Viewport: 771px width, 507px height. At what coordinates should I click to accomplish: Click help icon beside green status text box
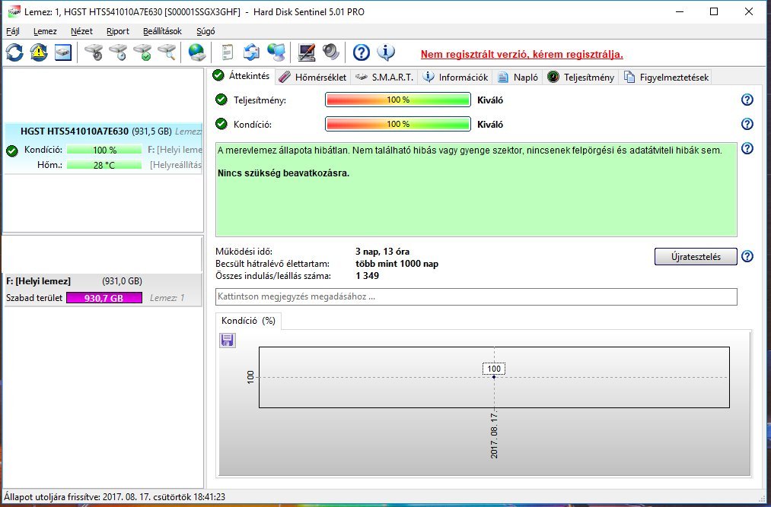coord(747,148)
